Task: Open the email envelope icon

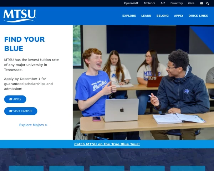Action: [x=202, y=4]
